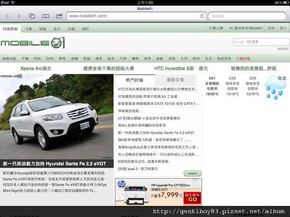Screen dimensions: 290x217
Task: Tap the red GO button in HP ad
Action: pos(192,198)
